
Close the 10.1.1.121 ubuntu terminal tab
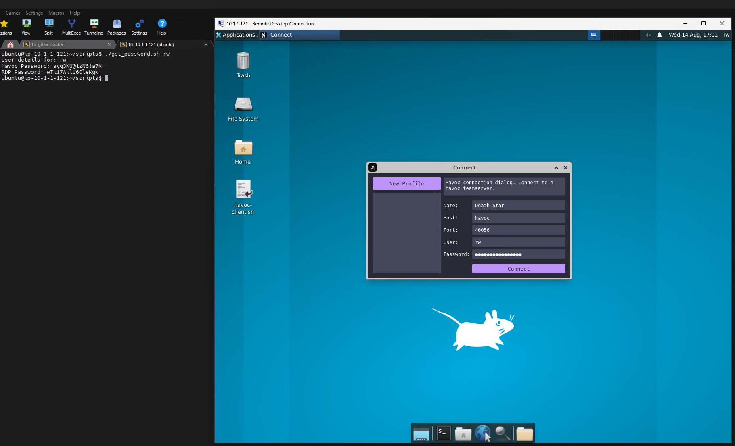[x=206, y=44]
